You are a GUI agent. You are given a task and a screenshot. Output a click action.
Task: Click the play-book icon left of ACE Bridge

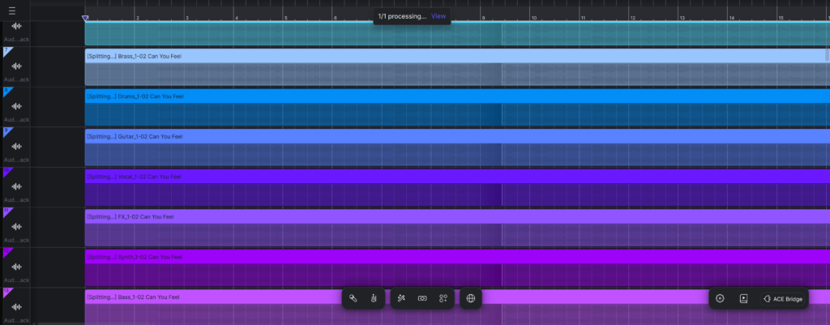click(x=743, y=299)
